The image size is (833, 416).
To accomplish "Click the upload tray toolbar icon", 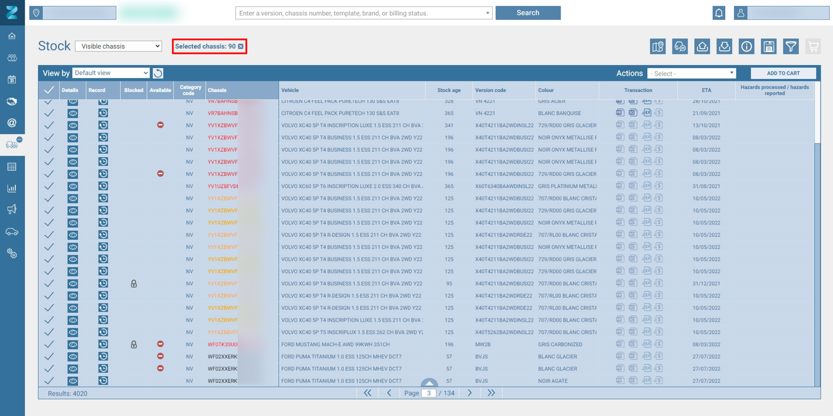I will (702, 46).
